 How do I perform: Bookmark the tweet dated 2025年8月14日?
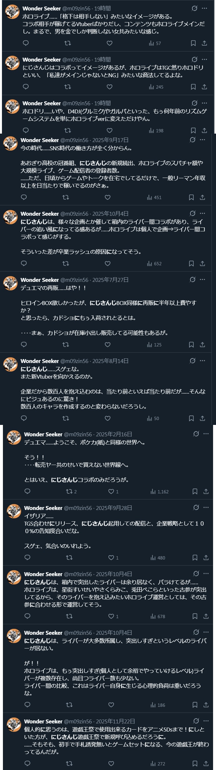pyautogui.click(x=191, y=418)
